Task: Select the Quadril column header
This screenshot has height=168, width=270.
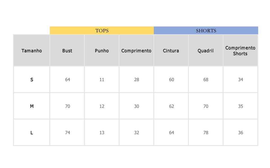Action: 206,50
